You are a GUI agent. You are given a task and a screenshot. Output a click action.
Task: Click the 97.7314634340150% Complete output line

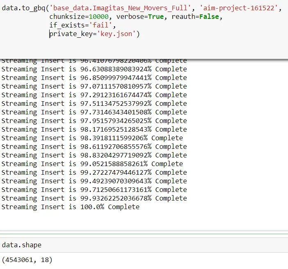click(x=94, y=112)
